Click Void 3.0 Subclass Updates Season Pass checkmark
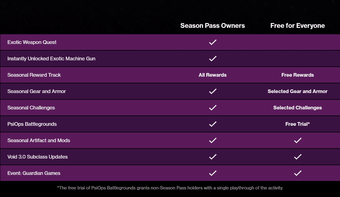 point(212,157)
